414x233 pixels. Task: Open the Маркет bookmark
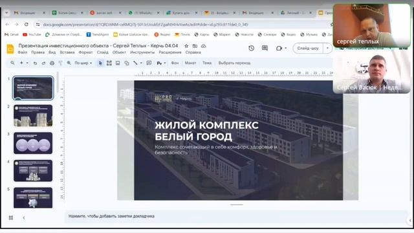221,34
